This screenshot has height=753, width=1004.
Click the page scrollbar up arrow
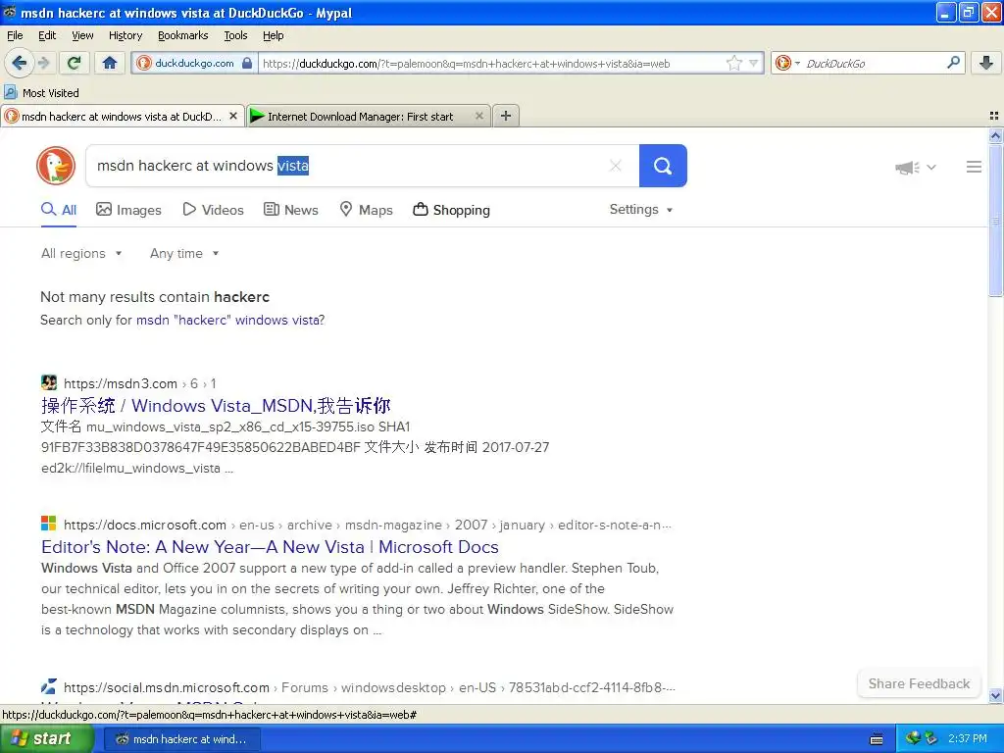point(995,135)
